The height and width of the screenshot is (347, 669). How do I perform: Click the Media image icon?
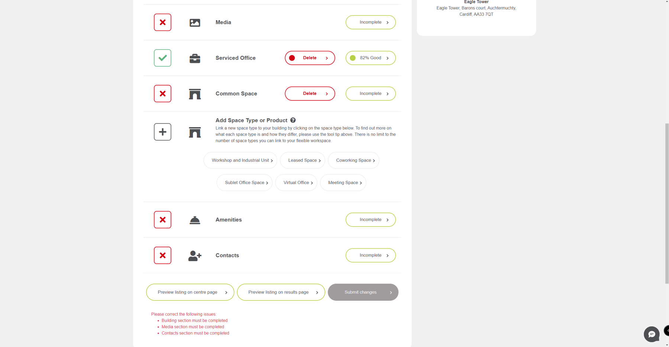coord(195,22)
